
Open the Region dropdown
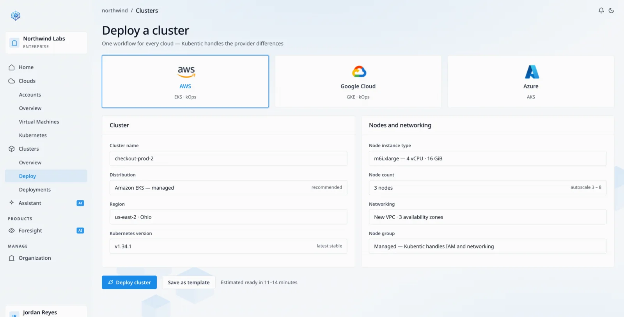pos(228,217)
